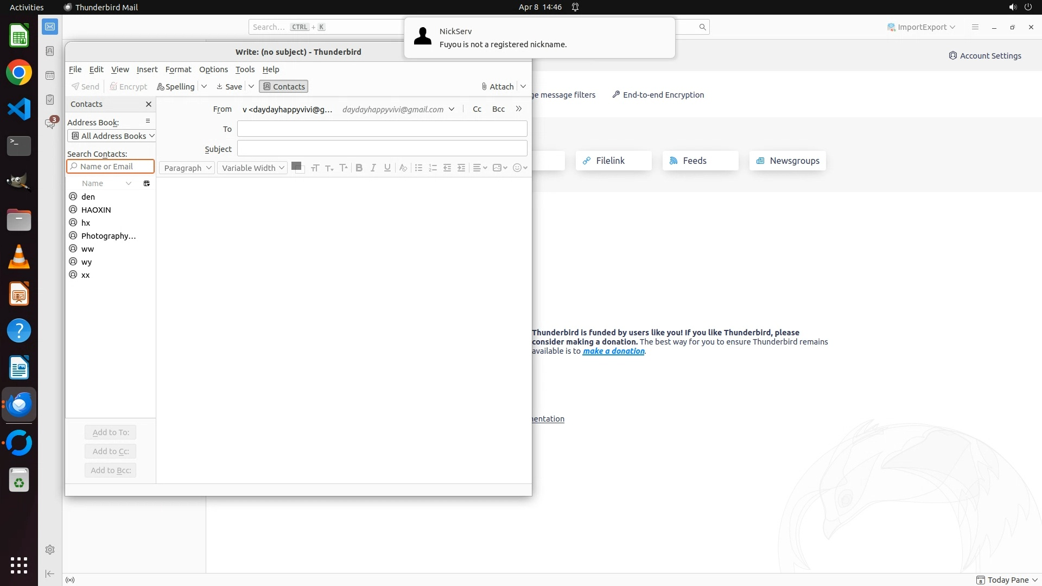Expand the Variable Width font dropdown

[252, 168]
